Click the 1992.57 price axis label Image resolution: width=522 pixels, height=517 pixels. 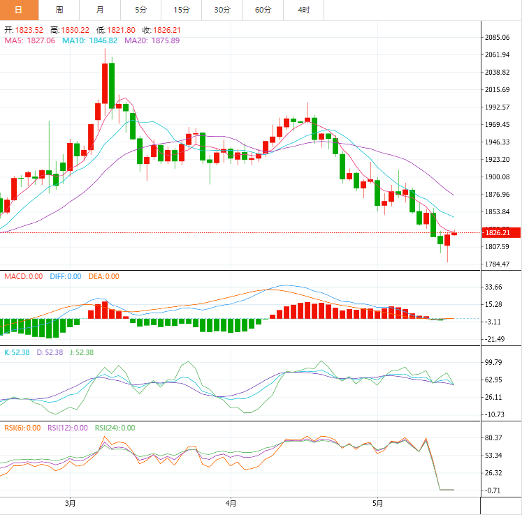tap(498, 107)
